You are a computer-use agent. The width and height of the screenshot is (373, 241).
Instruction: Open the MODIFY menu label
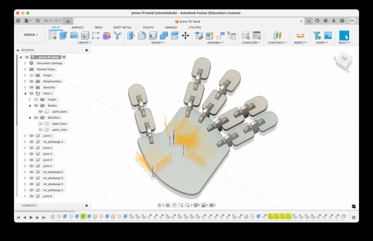point(159,42)
